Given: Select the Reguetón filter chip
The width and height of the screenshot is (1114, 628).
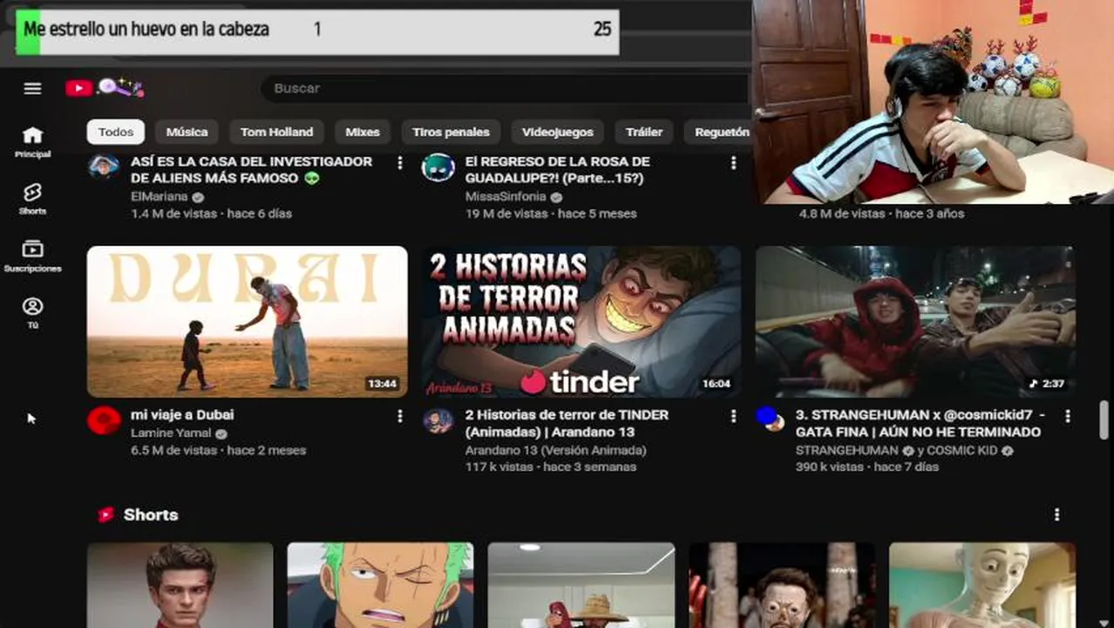Looking at the screenshot, I should pyautogui.click(x=718, y=132).
